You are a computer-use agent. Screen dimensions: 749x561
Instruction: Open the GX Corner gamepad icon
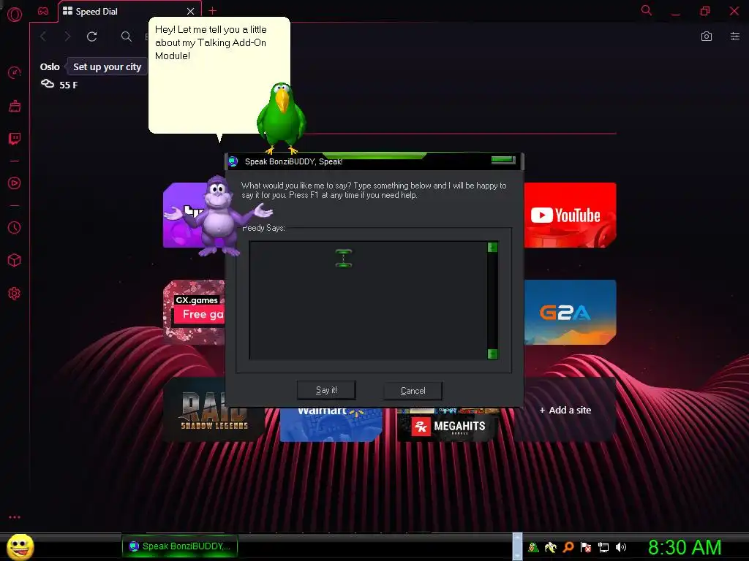tap(43, 11)
